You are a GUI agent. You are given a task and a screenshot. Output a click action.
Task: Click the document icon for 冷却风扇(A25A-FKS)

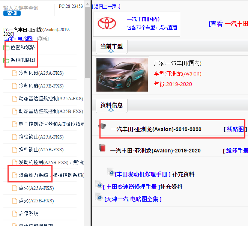(15, 73)
